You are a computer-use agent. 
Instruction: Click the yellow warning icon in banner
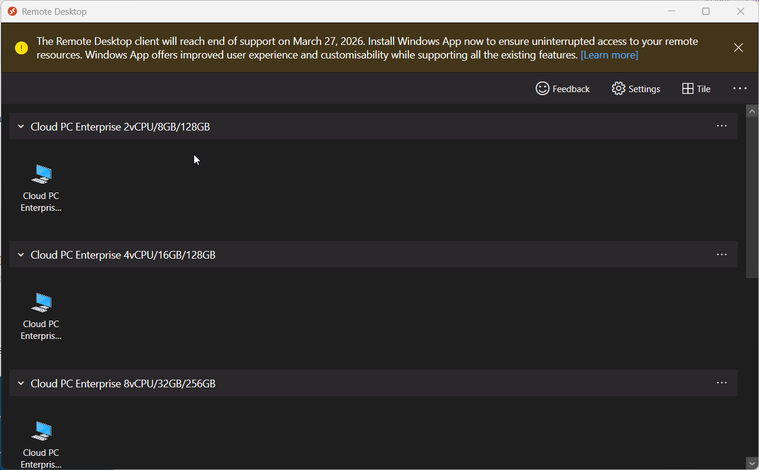(x=22, y=48)
